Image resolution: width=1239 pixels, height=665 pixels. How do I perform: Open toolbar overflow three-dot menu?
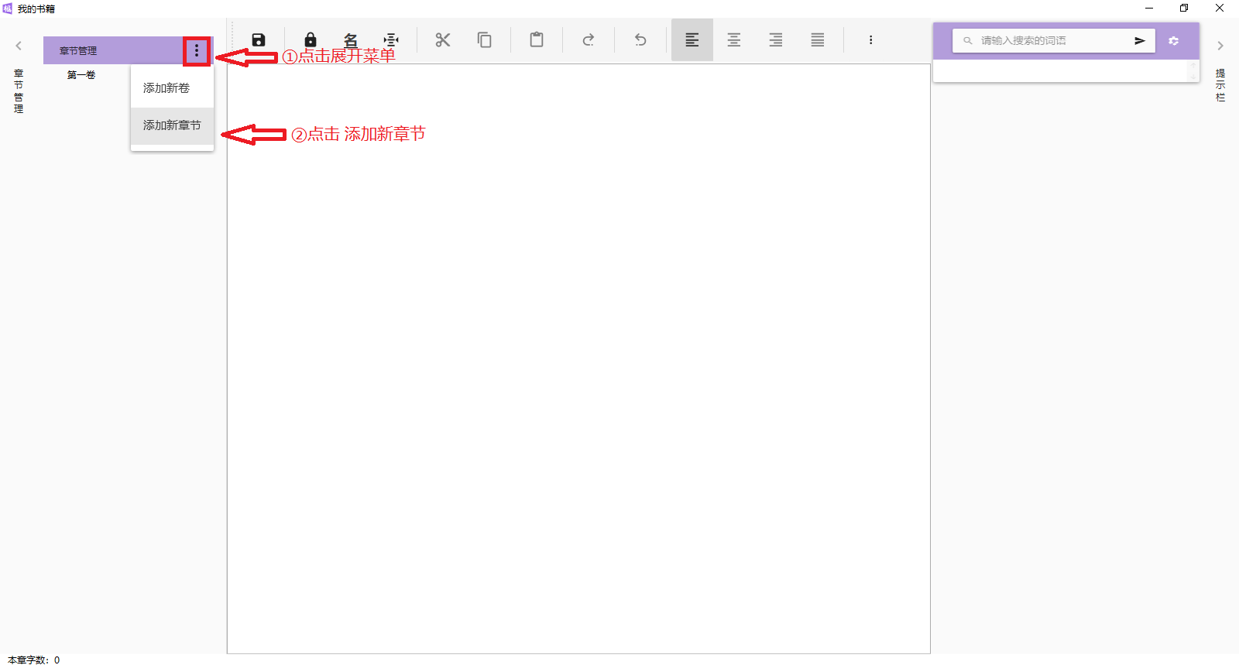click(871, 40)
